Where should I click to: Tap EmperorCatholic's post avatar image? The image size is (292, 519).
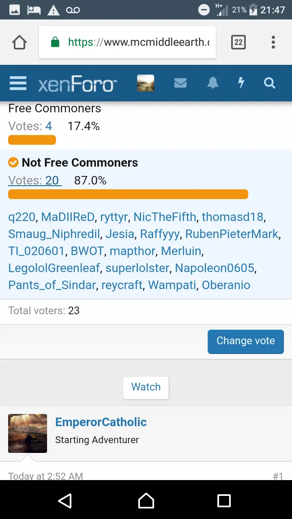28,433
